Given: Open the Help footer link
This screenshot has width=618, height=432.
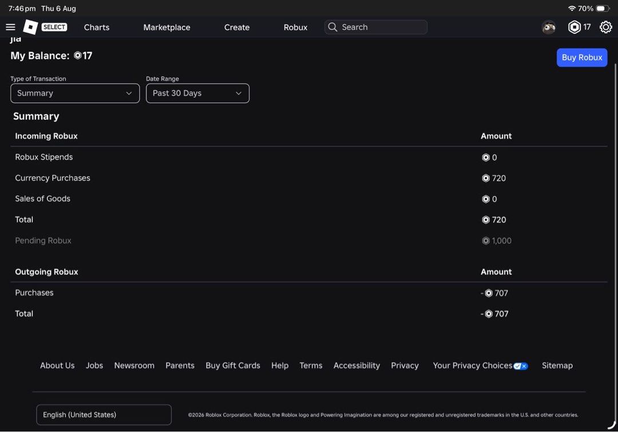Looking at the screenshot, I should (280, 366).
